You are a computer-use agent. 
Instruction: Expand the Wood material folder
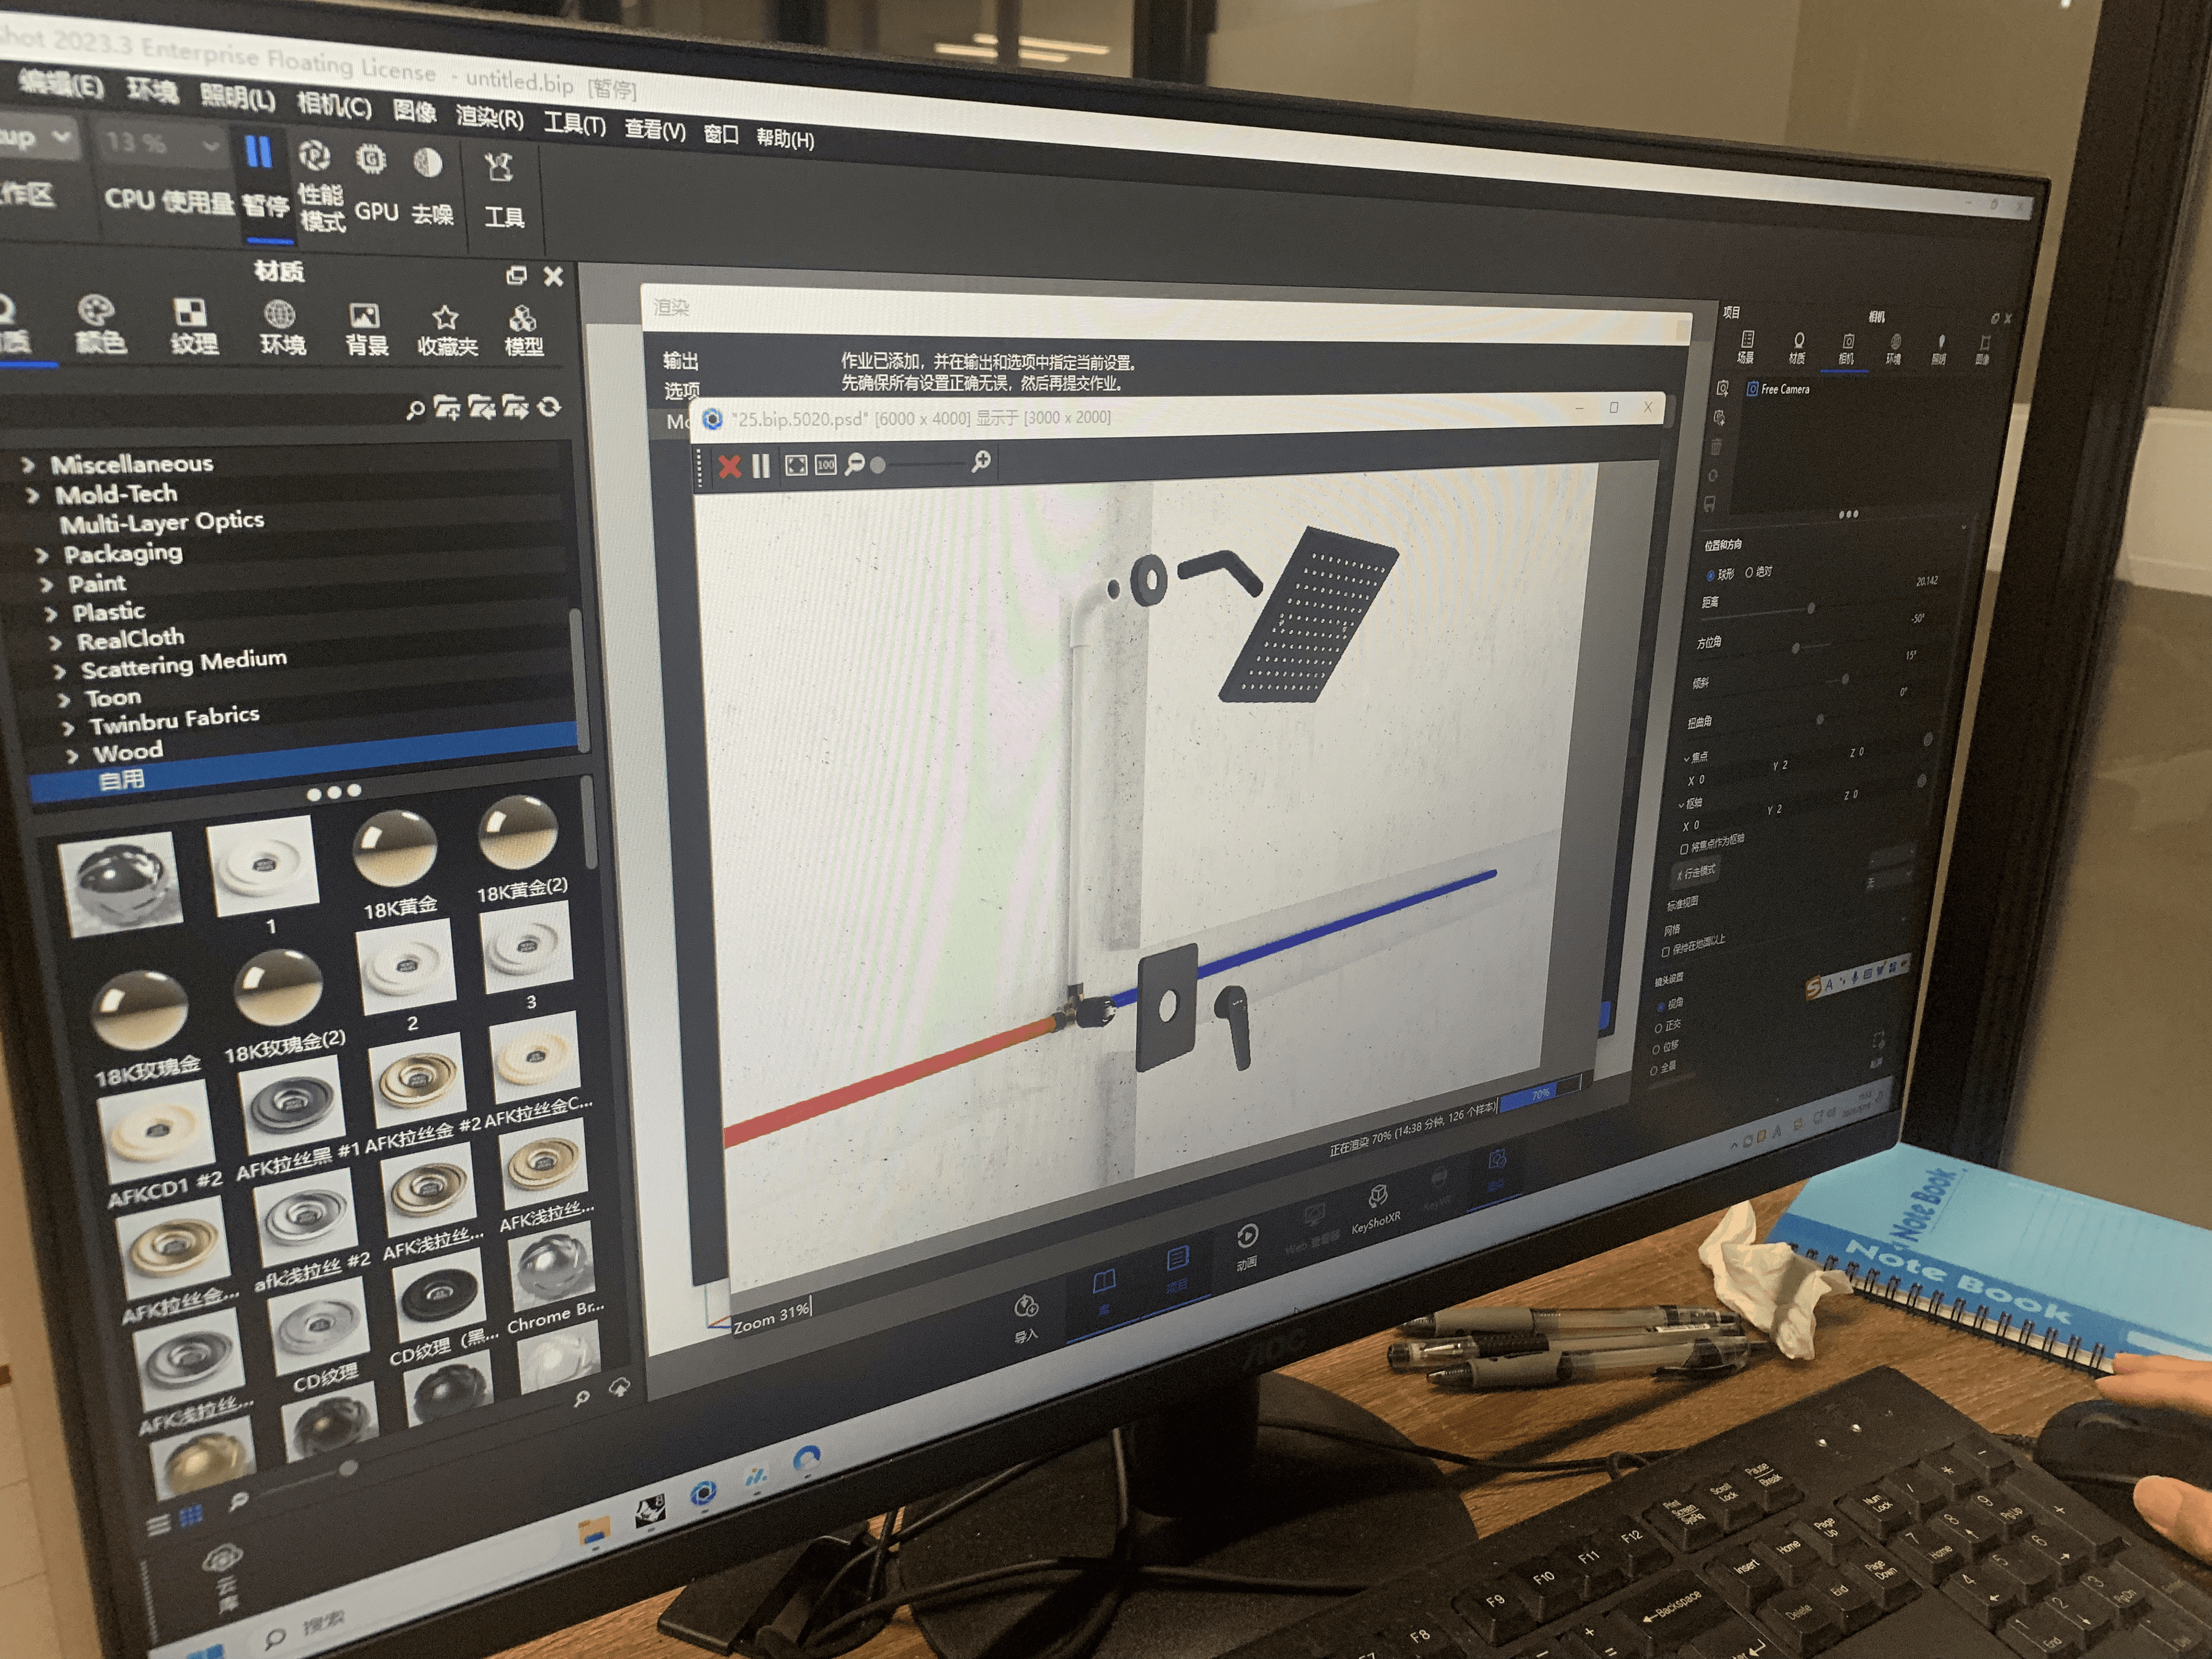(72, 756)
